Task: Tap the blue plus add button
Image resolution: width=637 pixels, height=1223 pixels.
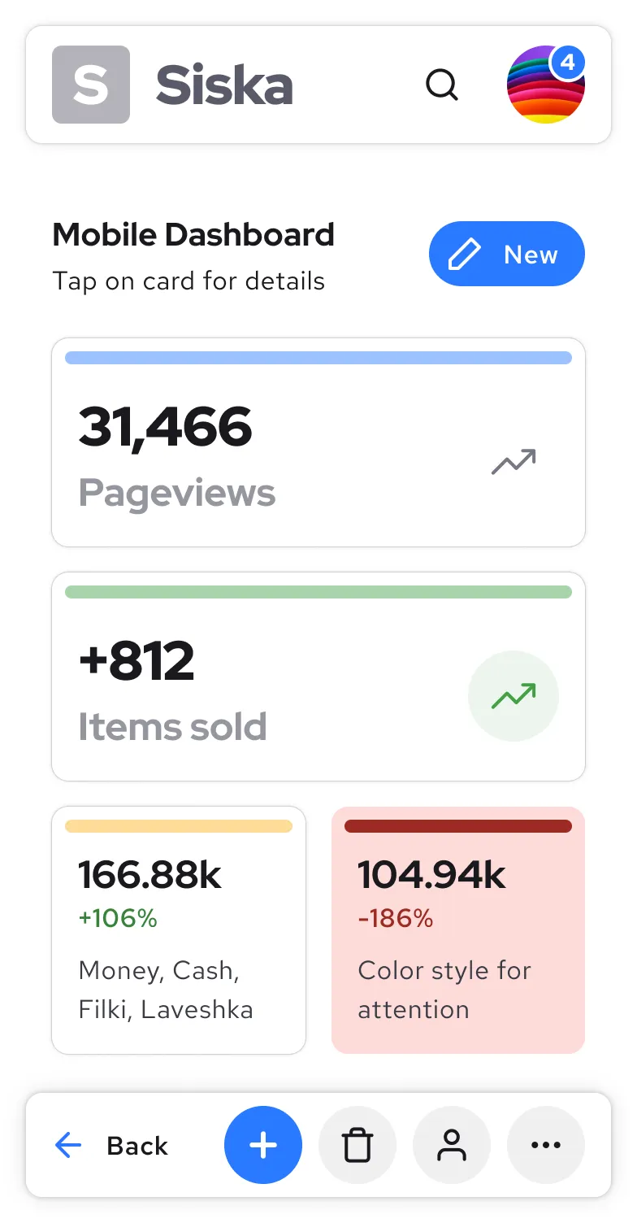Action: coord(263,1145)
